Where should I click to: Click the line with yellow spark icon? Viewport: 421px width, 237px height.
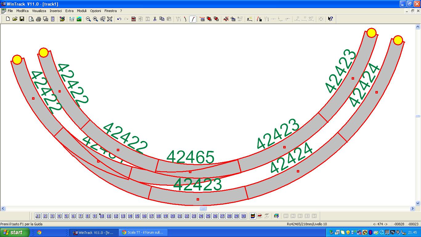coord(250,19)
